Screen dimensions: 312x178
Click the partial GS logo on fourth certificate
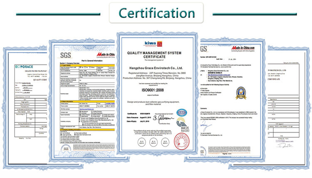point(204,49)
